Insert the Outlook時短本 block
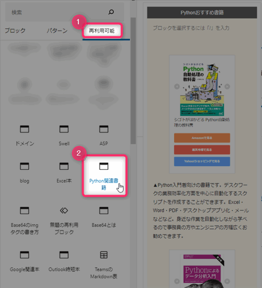Image resolution: width=262 pixels, height=288 pixels. 64,262
